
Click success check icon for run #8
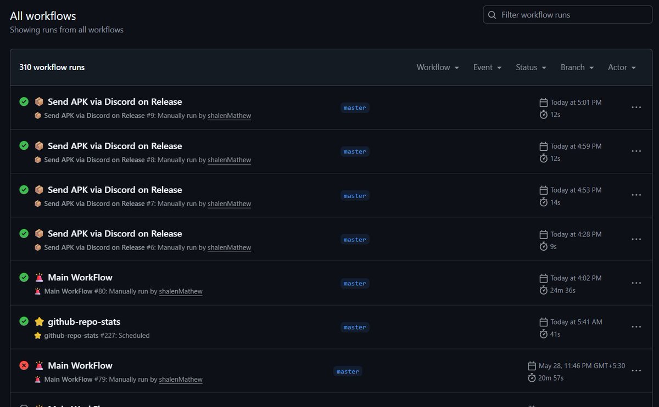coord(24,145)
